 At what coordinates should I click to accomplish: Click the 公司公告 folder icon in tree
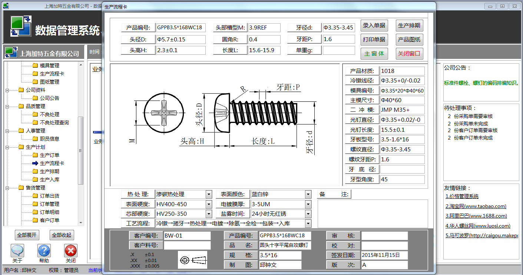35,98
